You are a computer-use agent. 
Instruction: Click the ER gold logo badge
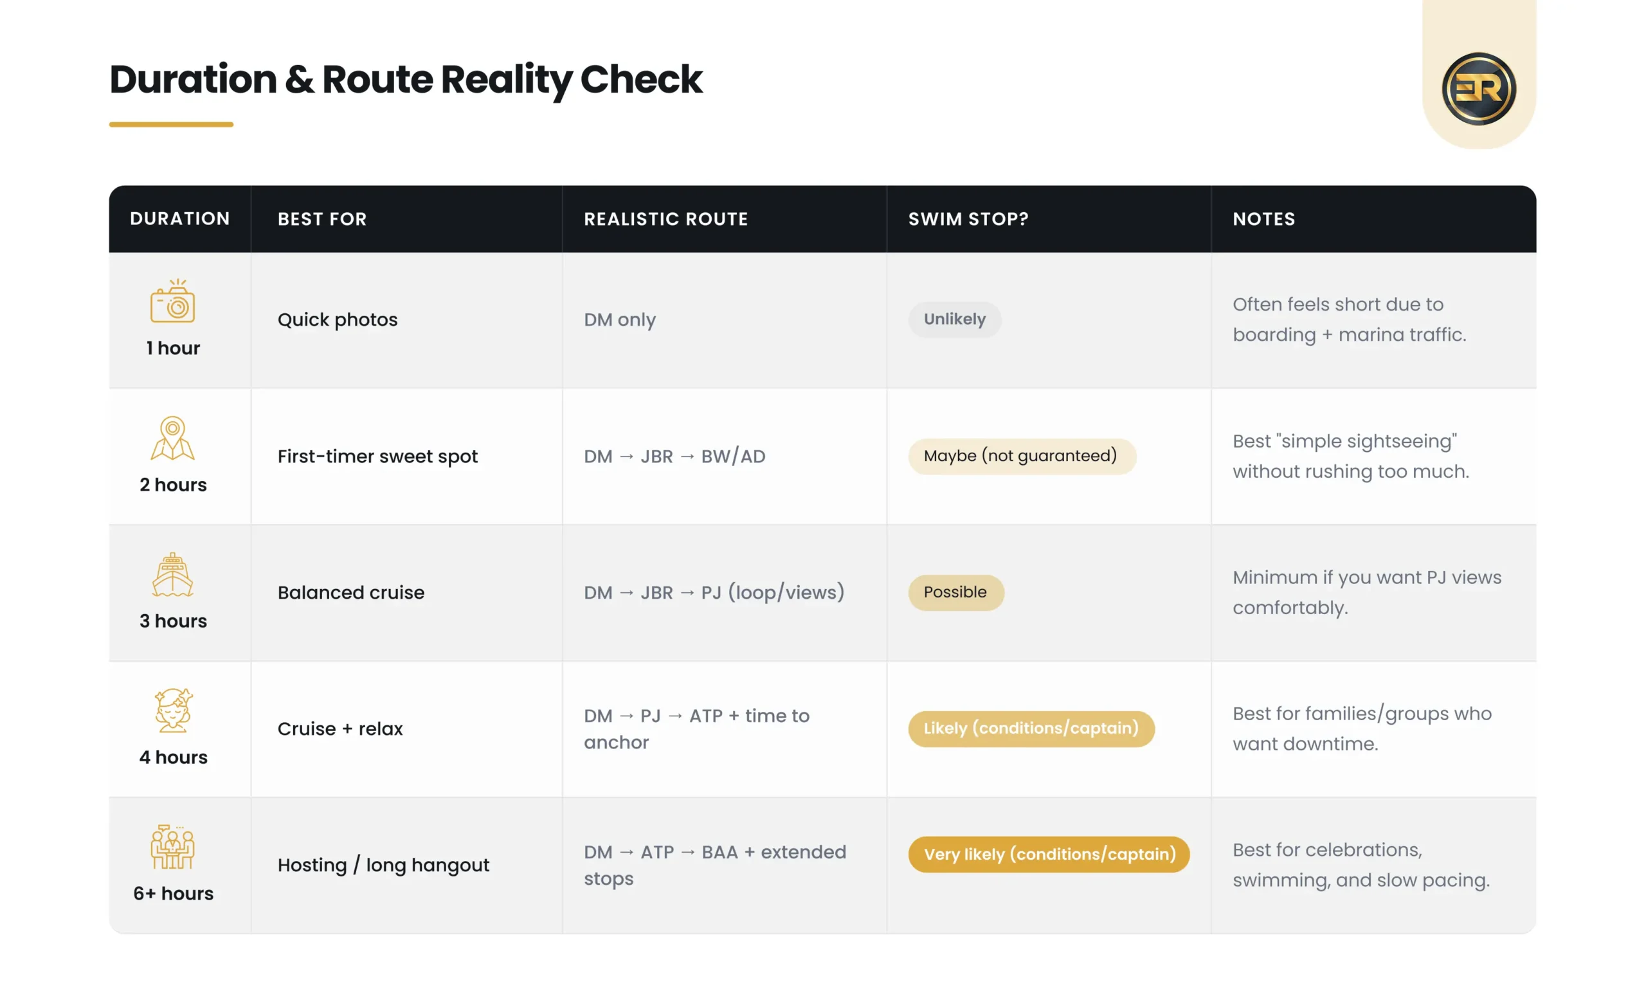[x=1478, y=89]
